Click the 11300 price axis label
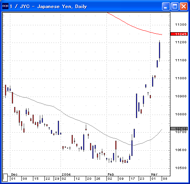The width and height of the screenshot is (190, 184). [181, 25]
